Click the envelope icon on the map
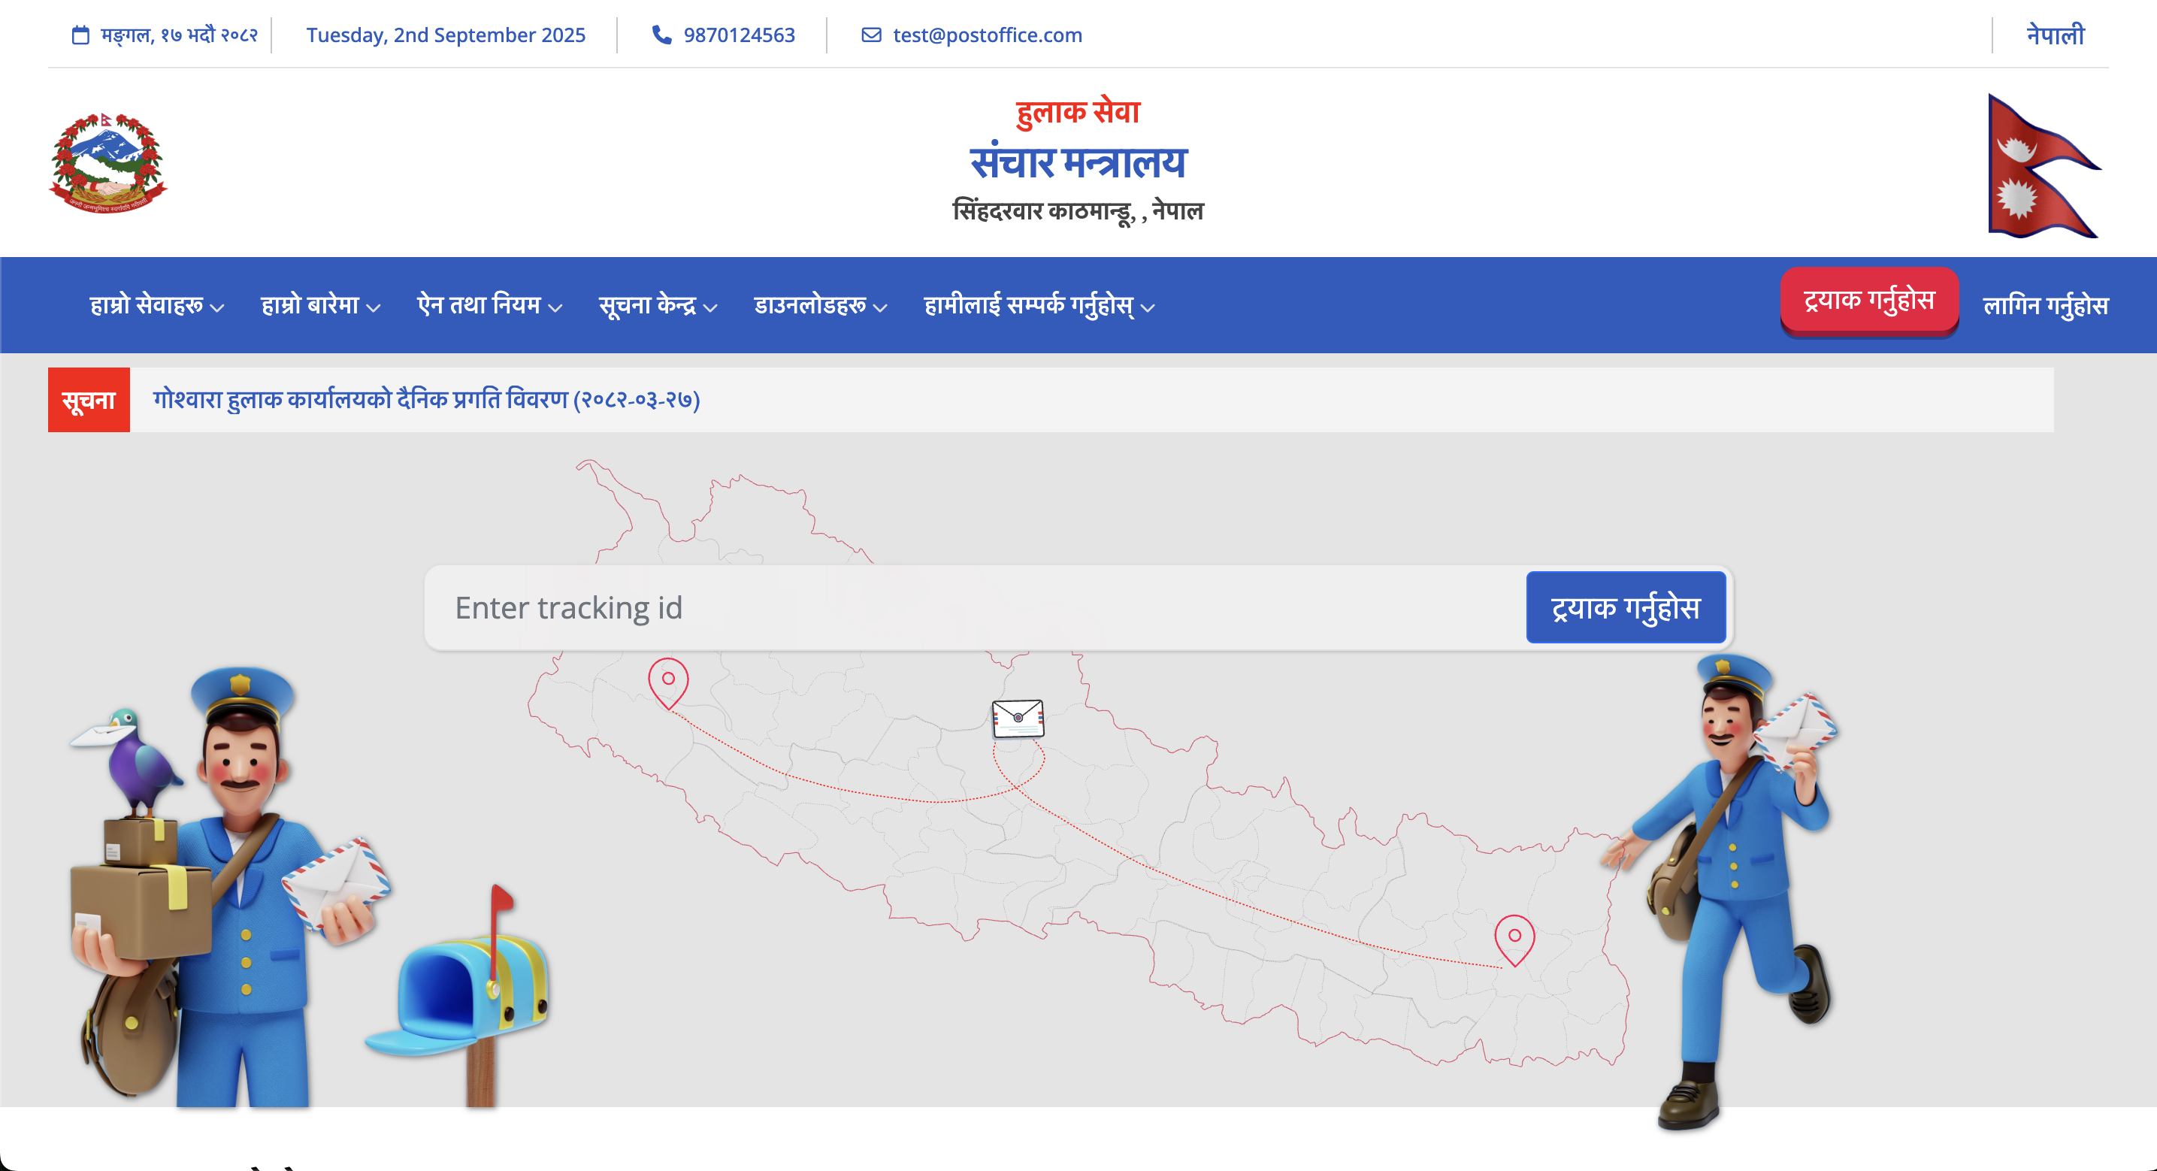The width and height of the screenshot is (2157, 1171). point(1018,719)
